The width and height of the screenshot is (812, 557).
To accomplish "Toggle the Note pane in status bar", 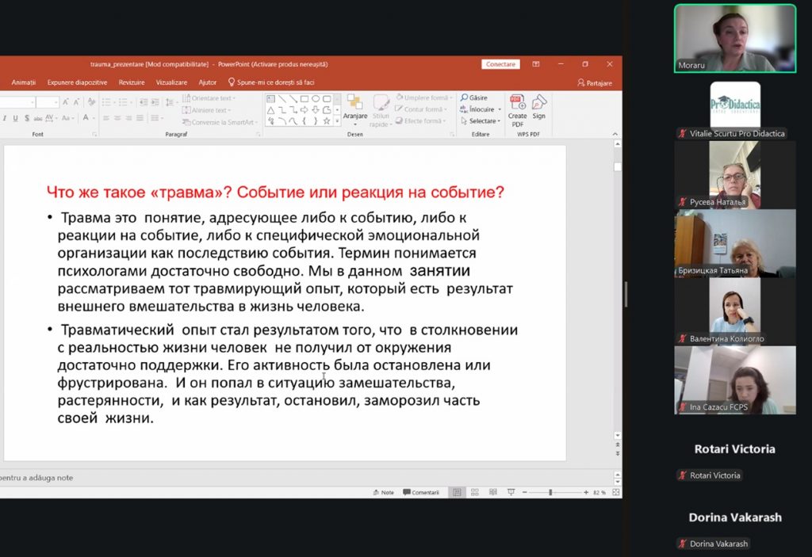I will coord(383,492).
